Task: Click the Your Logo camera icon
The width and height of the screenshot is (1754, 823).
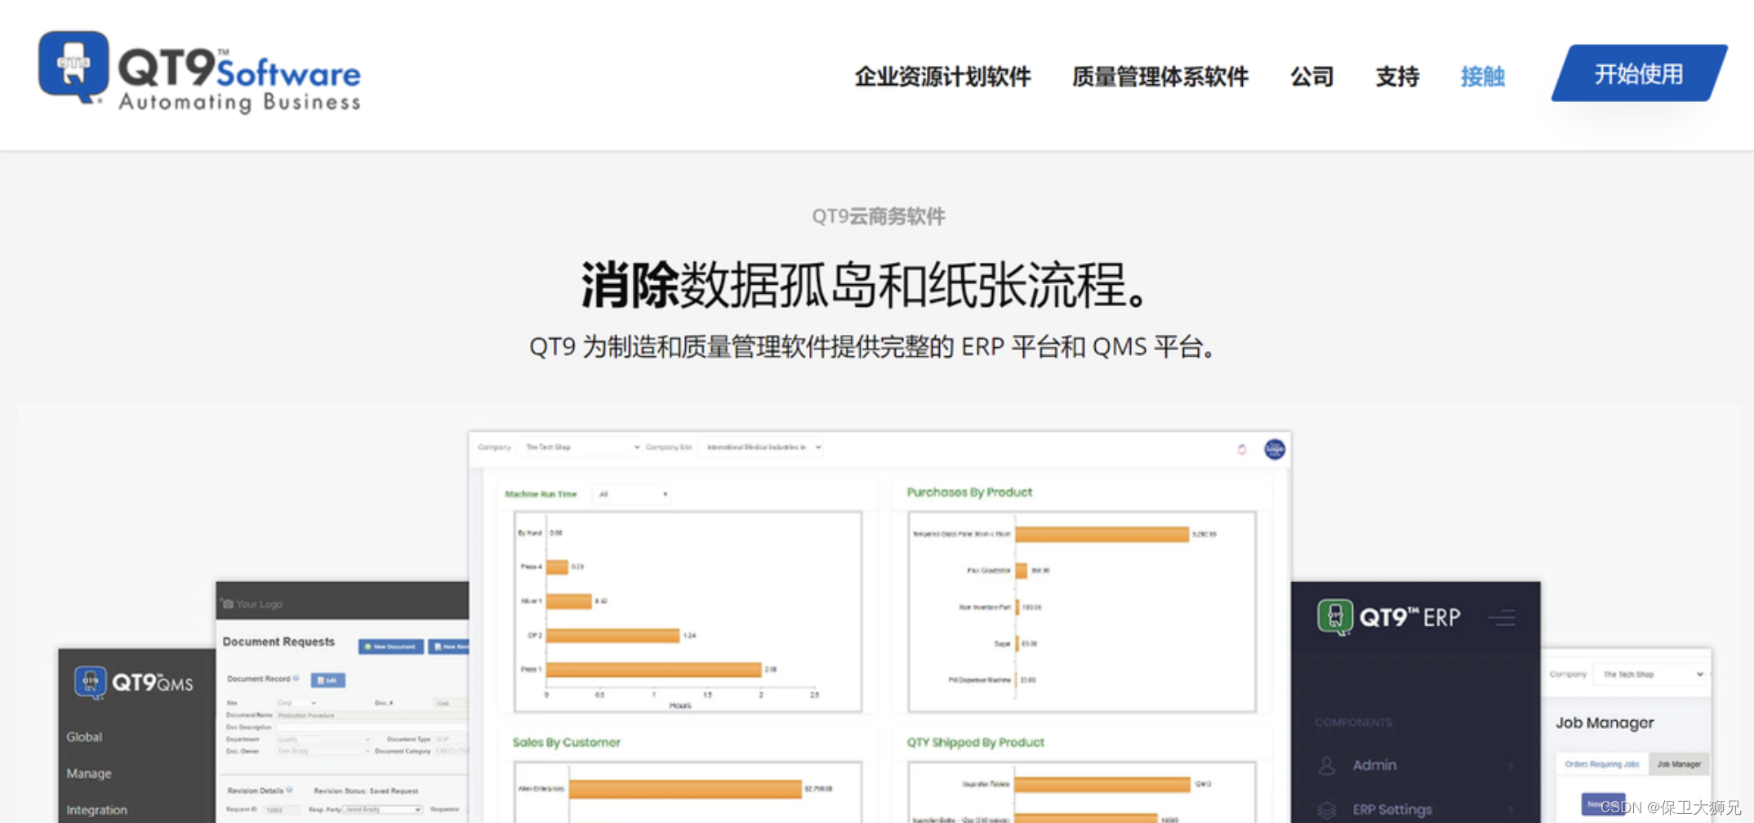Action: click(x=228, y=603)
